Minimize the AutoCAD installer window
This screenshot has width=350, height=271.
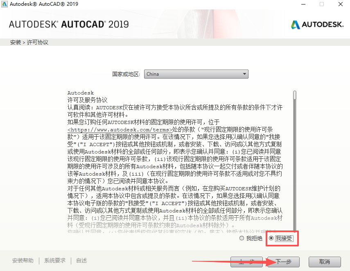[303, 4]
